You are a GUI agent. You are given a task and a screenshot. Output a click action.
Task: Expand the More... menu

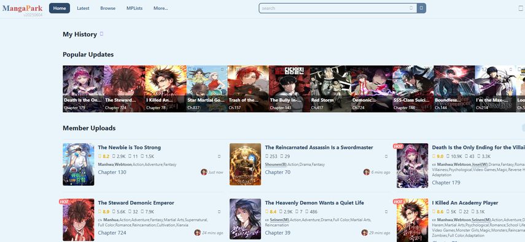[x=161, y=8]
